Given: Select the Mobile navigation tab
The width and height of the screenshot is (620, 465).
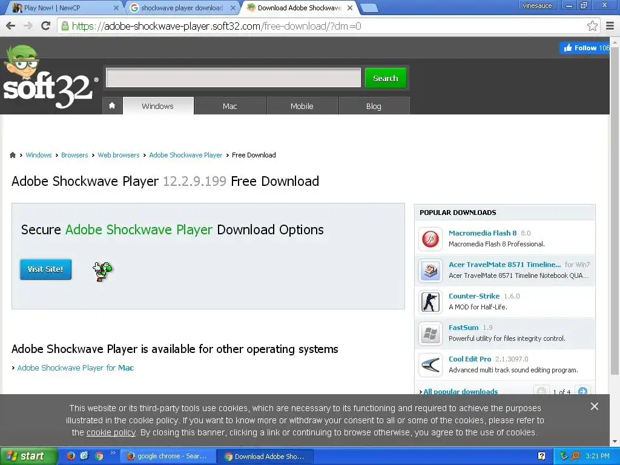Looking at the screenshot, I should 302,106.
